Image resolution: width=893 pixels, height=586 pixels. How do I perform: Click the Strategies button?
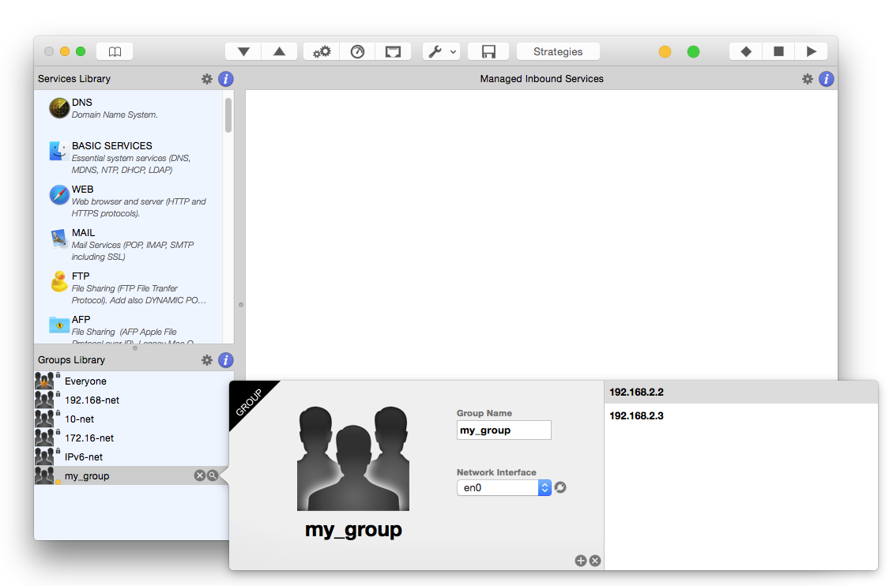558,51
